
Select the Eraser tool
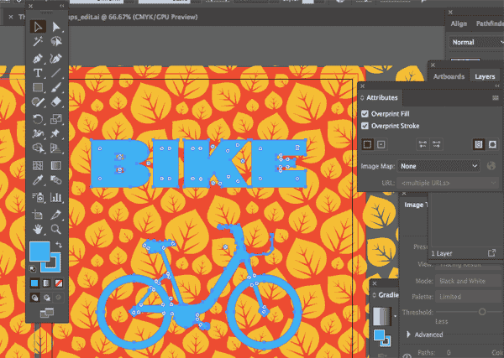coord(56,102)
